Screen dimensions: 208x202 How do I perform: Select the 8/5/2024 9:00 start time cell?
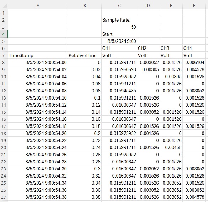click(119, 41)
